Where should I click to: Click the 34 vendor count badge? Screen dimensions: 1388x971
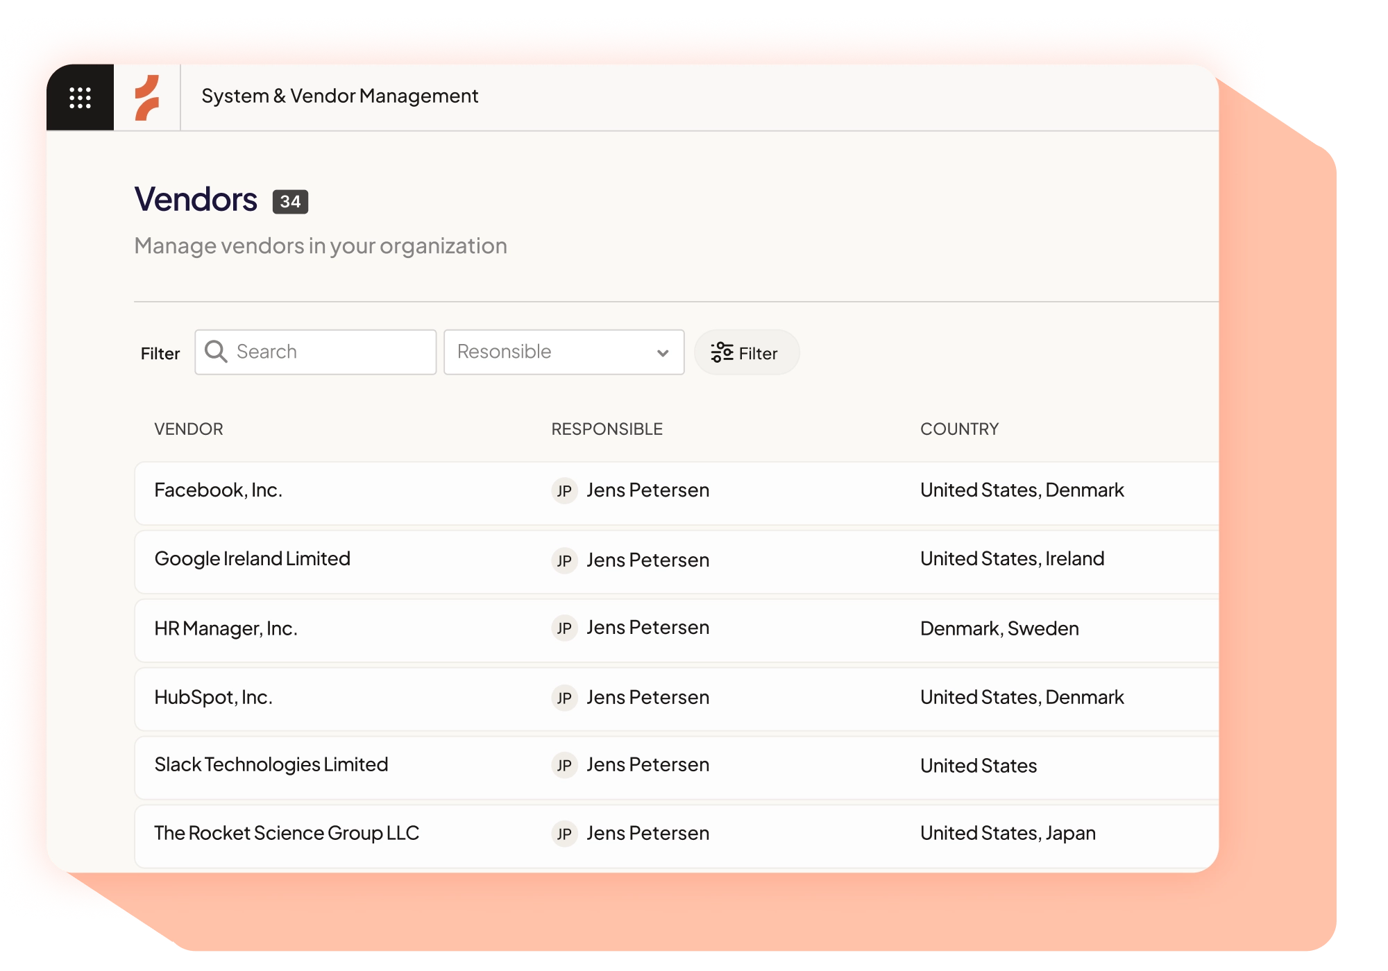290,201
